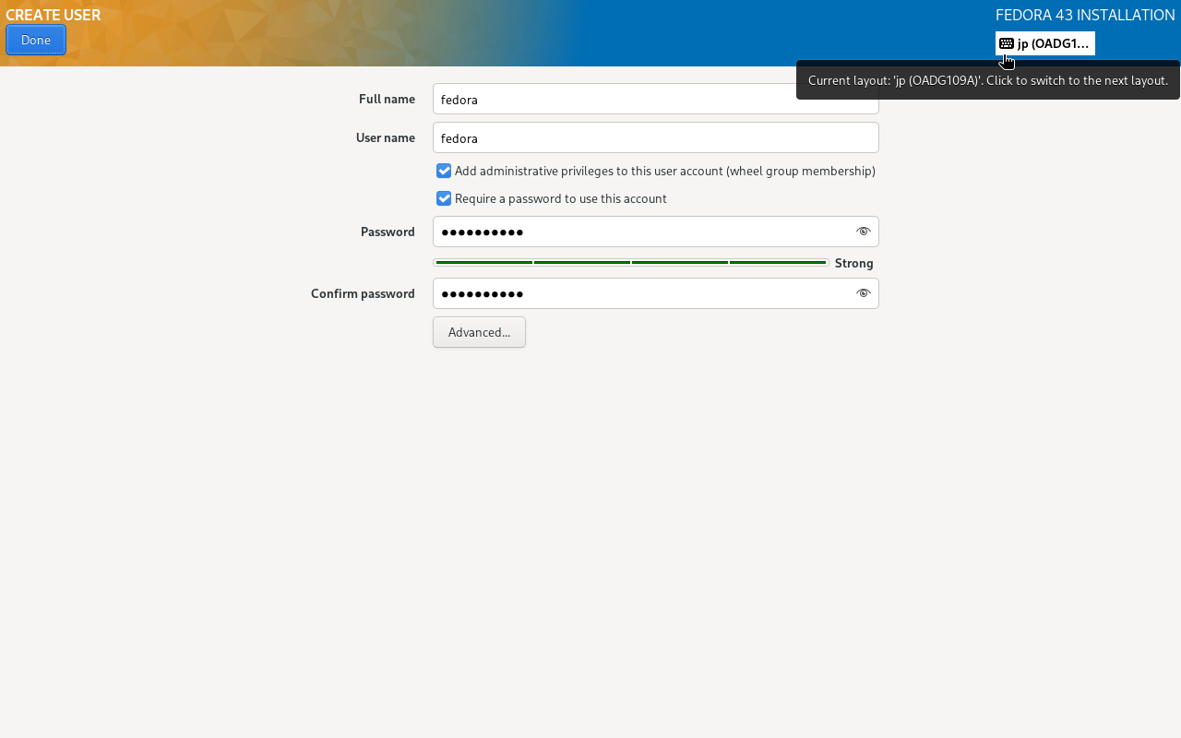Uncheck 'Require a password to use this account'
Image resolution: width=1181 pixels, height=738 pixels.
(x=444, y=198)
